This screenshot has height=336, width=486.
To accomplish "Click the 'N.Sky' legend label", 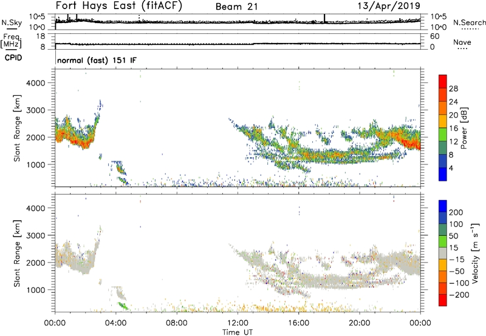I will [x=12, y=22].
